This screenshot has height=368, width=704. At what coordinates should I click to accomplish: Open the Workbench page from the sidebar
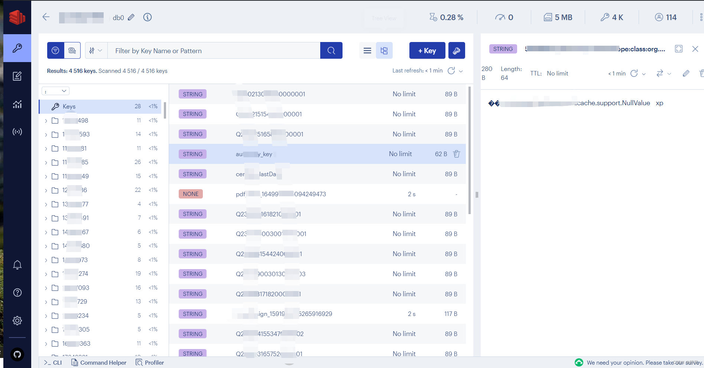tap(17, 75)
